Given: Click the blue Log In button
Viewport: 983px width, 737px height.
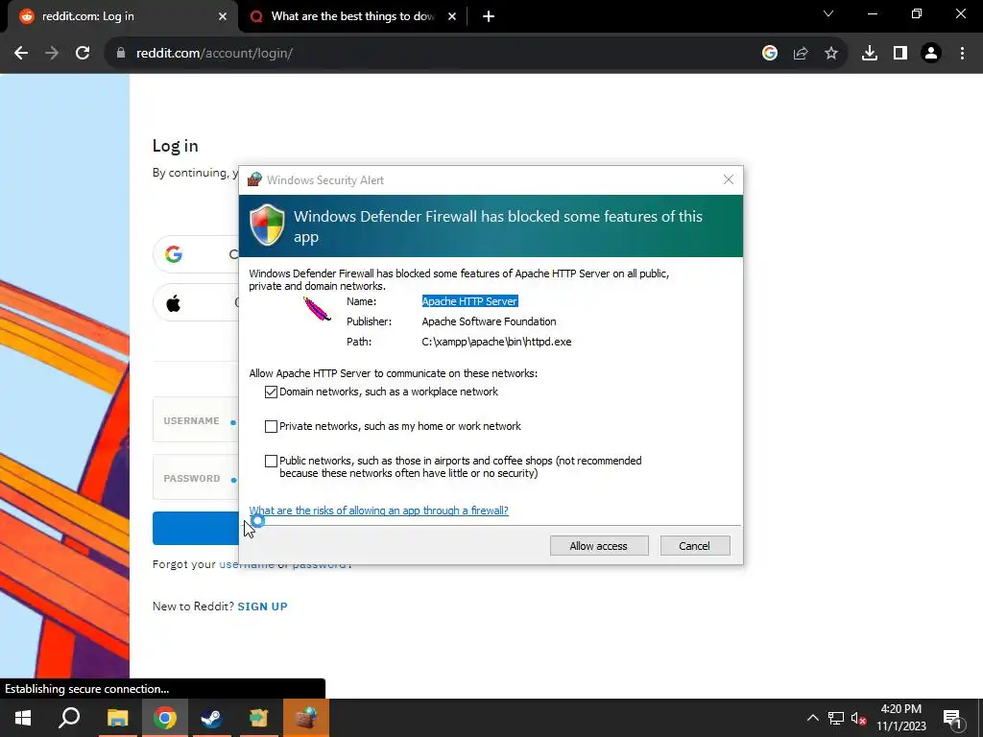Looking at the screenshot, I should pos(196,529).
